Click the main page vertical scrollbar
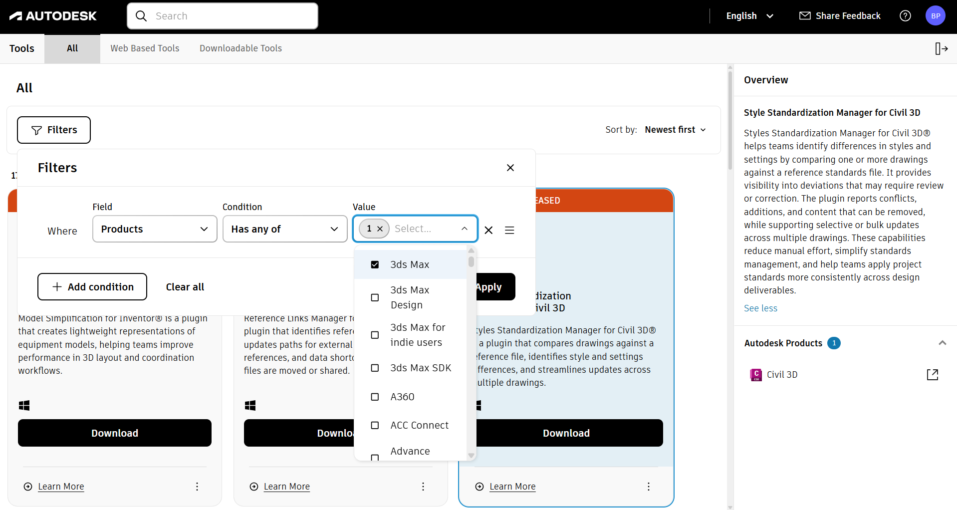957x510 pixels. [730, 120]
